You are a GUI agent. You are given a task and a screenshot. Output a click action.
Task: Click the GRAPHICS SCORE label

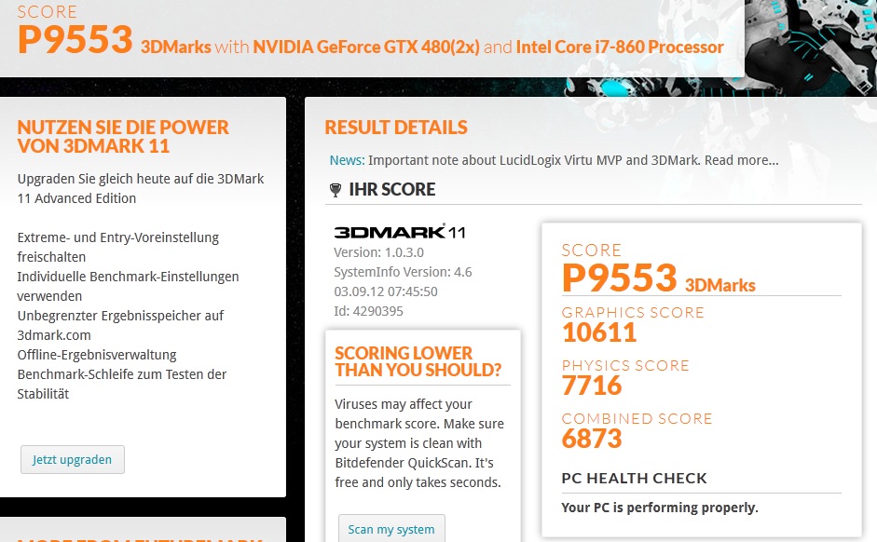(x=633, y=312)
